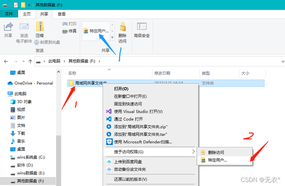The image size is (285, 186).
Task: Click 其他数据盘 (F:) breadcrumb in address bar
Action: [82, 61]
